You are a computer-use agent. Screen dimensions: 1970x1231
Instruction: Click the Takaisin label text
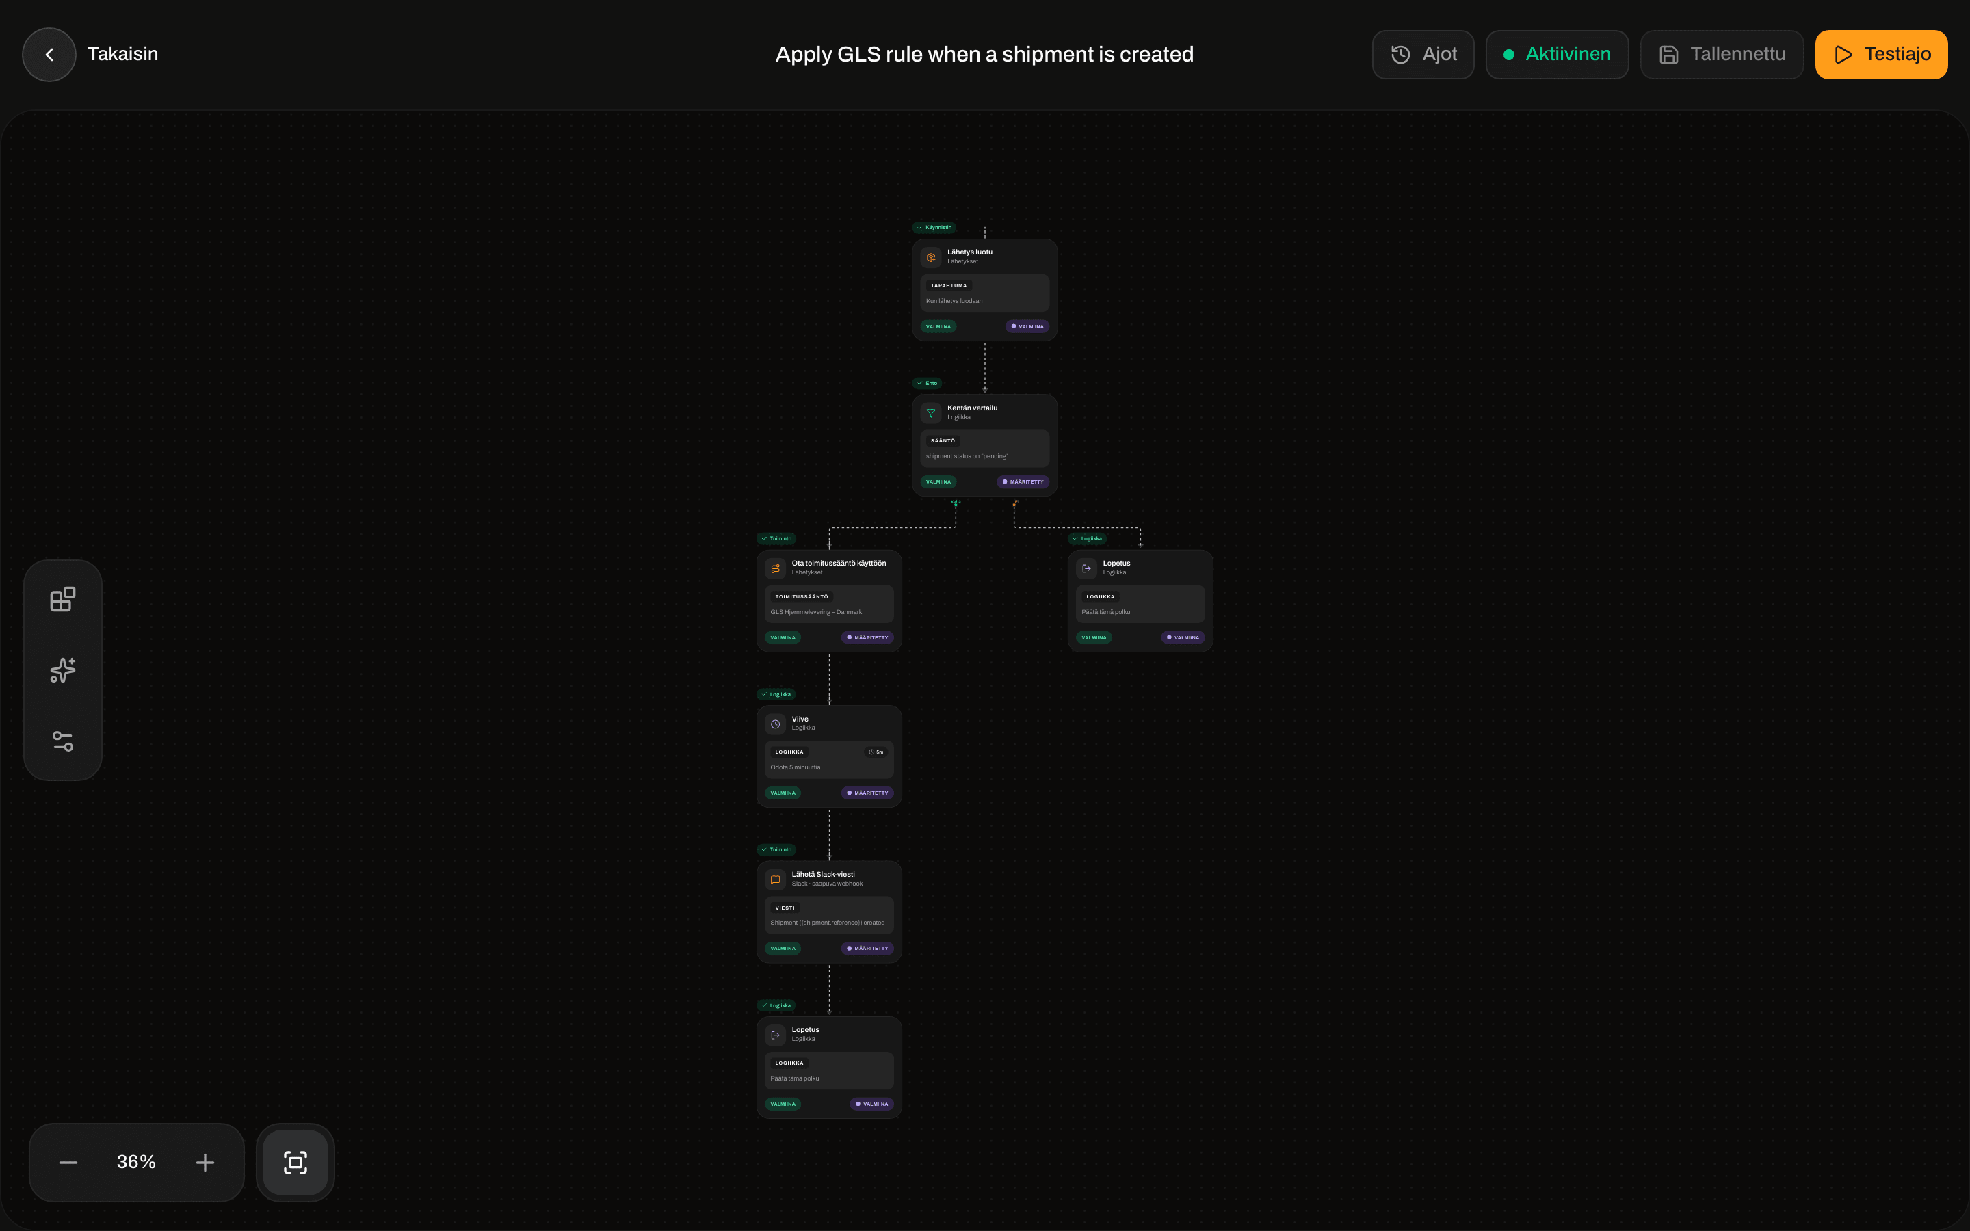pyautogui.click(x=123, y=54)
